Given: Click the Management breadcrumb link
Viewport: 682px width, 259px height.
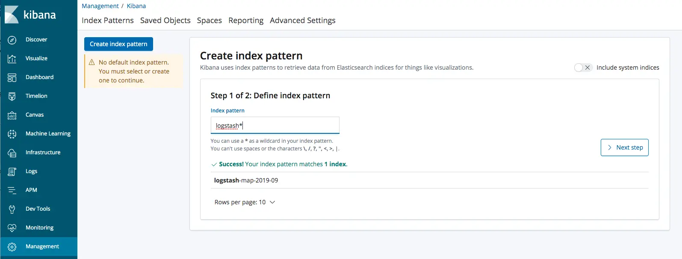Looking at the screenshot, I should tap(100, 6).
